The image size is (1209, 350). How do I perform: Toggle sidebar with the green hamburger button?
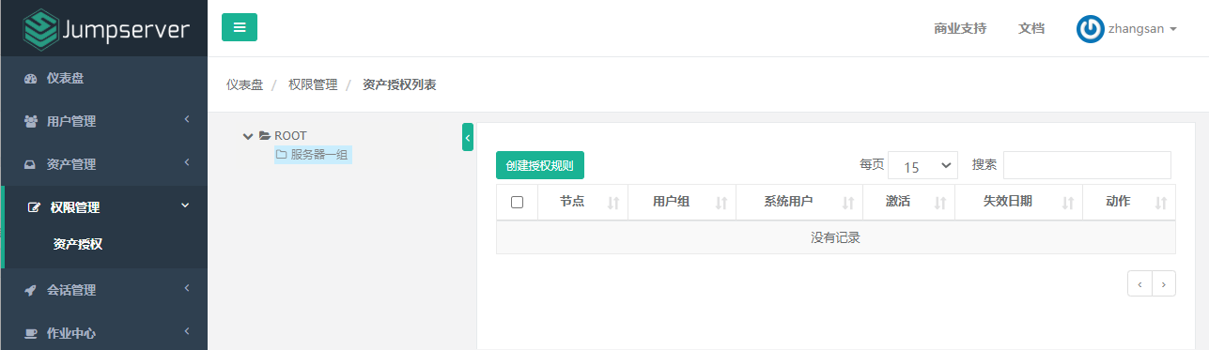click(240, 27)
